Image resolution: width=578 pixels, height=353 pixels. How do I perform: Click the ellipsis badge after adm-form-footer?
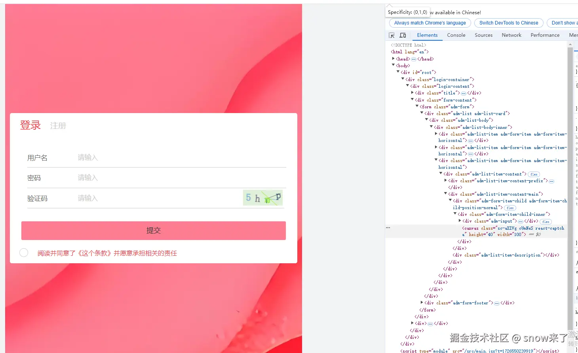497,303
